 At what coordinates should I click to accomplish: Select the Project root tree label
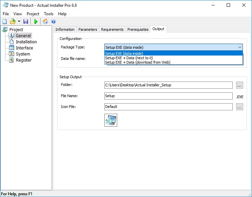coord(16,30)
